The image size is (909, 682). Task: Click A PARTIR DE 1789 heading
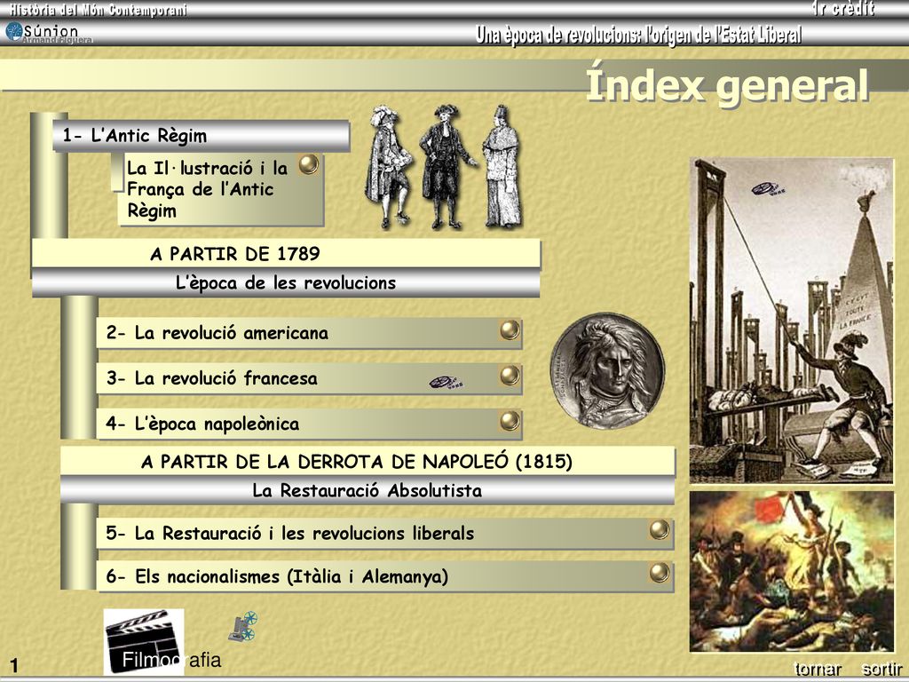tap(287, 254)
